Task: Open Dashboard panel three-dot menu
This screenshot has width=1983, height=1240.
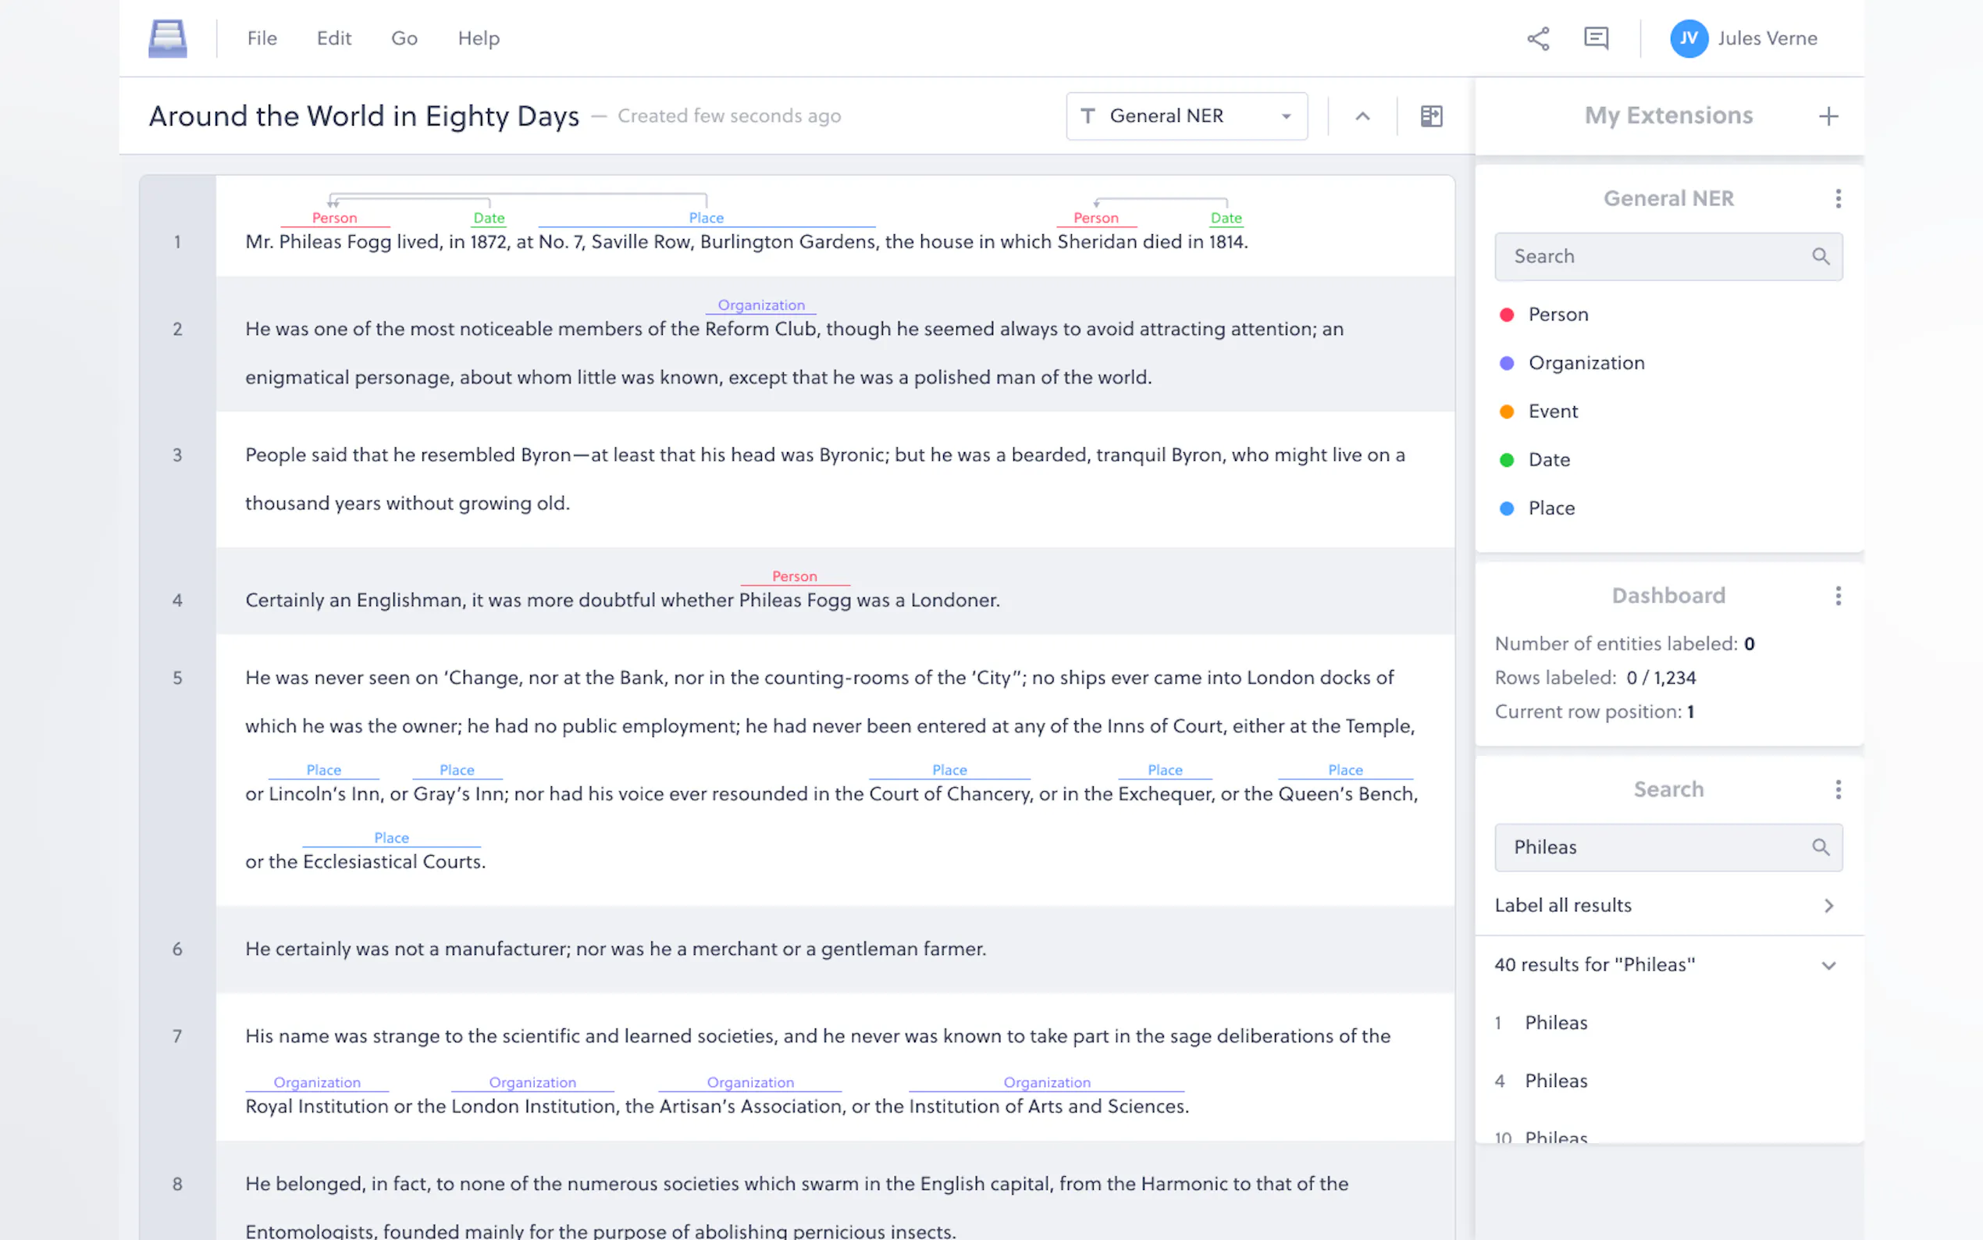Action: pyautogui.click(x=1838, y=595)
